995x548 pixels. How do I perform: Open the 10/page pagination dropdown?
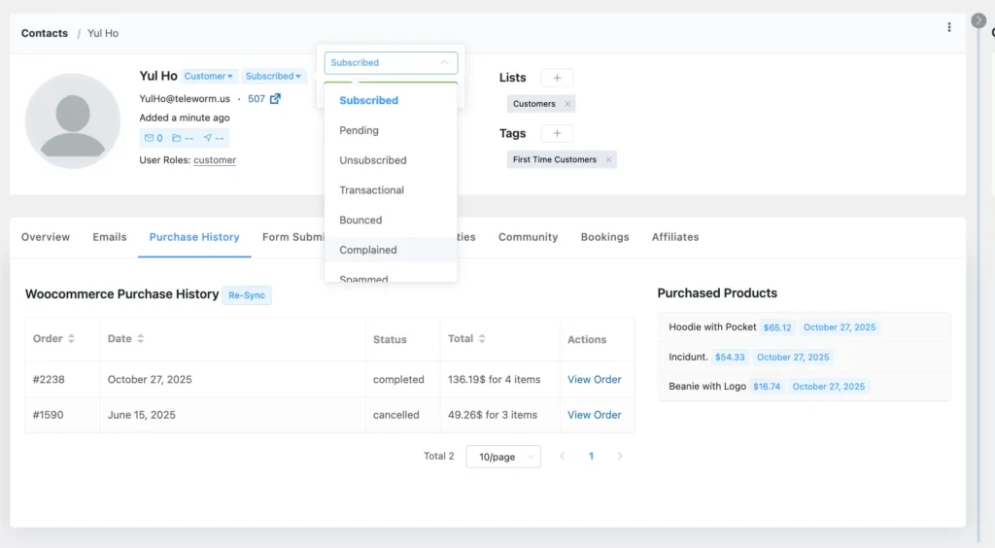click(x=503, y=457)
